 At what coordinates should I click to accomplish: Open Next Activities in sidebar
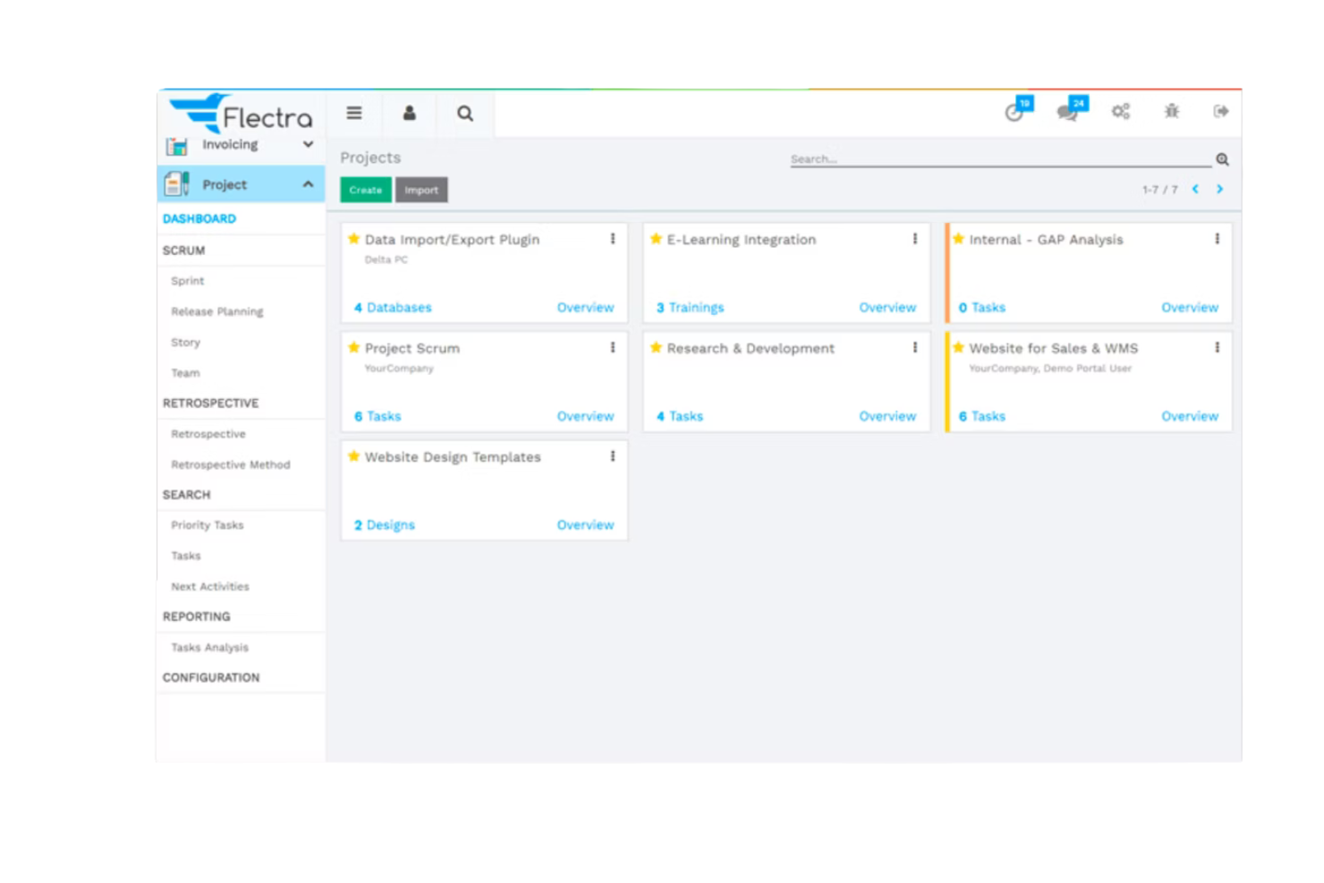(x=210, y=586)
